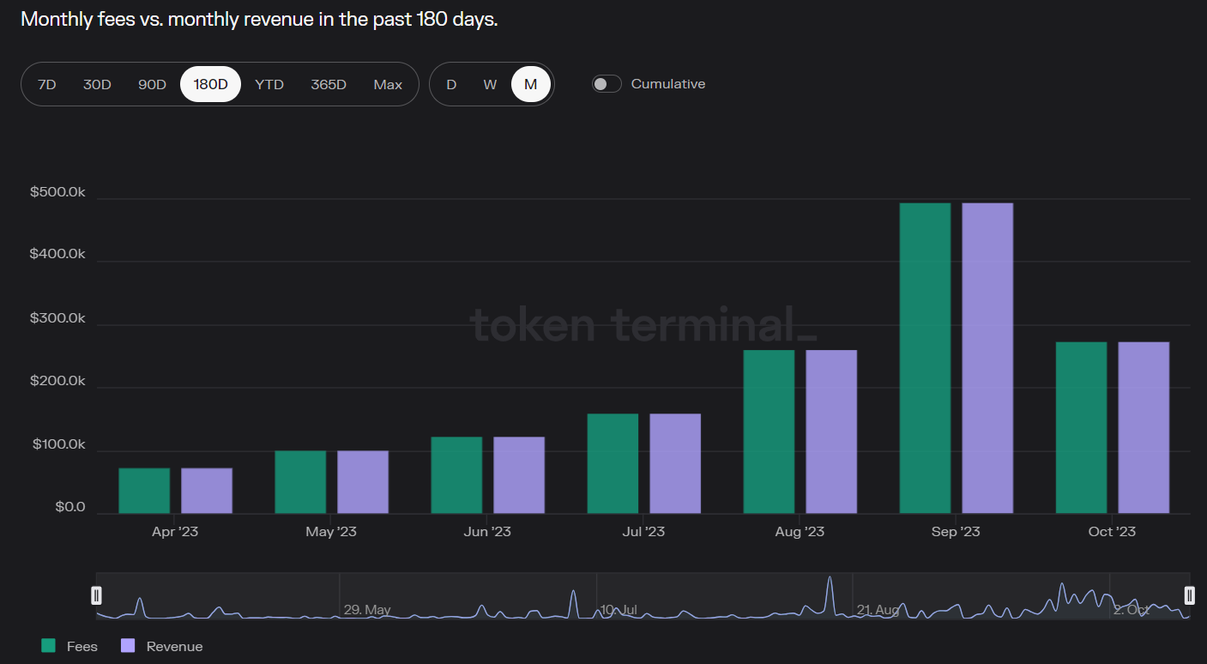1207x664 pixels.
Task: Grab the left range navigator handle
Action: (97, 595)
